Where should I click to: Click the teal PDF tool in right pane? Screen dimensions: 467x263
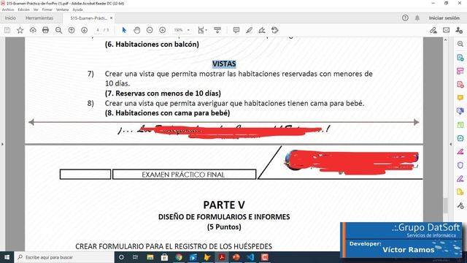(460, 138)
